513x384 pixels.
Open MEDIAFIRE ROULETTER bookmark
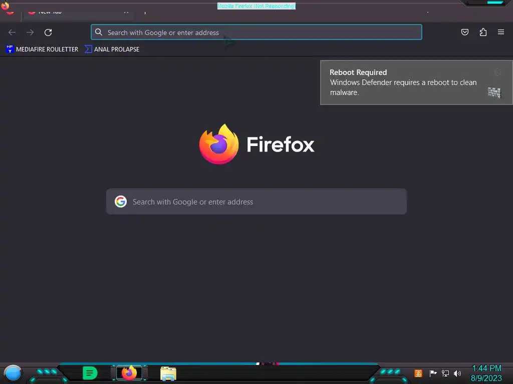pyautogui.click(x=42, y=49)
